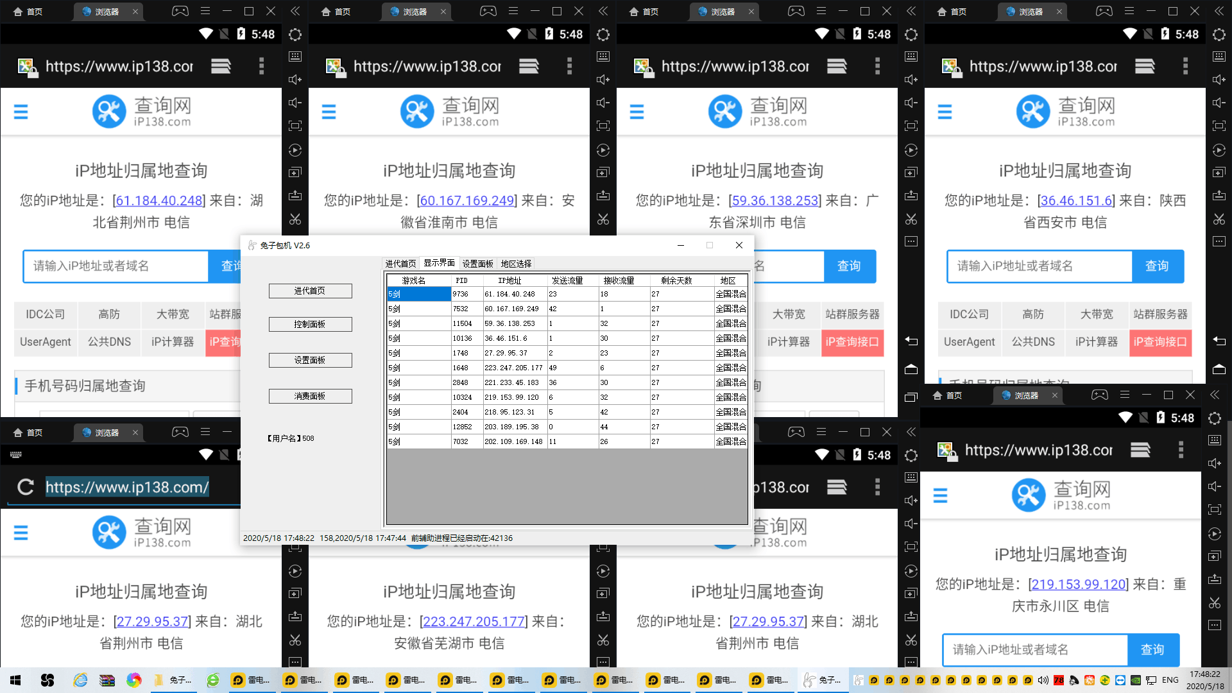The height and width of the screenshot is (693, 1232).
Task: Click the 36.46.151.6 IP address link
Action: coord(1075,200)
